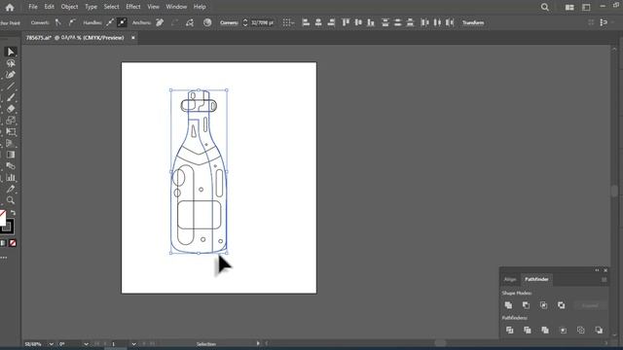Screen dimensions: 623x350
Task: Select the Line Segment tool
Action: coord(11,87)
